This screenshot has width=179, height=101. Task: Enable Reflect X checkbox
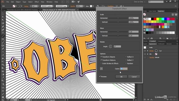pyautogui.click(x=126, y=57)
